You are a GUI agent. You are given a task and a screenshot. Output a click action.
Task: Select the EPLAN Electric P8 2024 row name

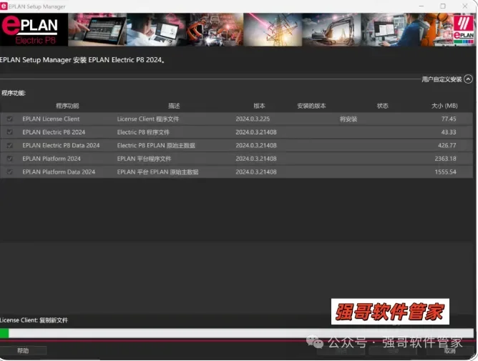(54, 132)
